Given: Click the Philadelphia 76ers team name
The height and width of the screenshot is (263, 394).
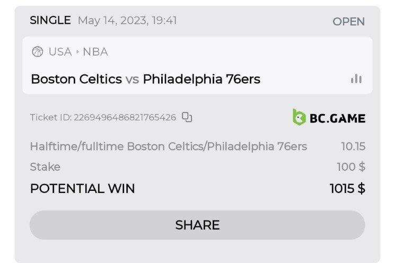Looking at the screenshot, I should coord(202,80).
